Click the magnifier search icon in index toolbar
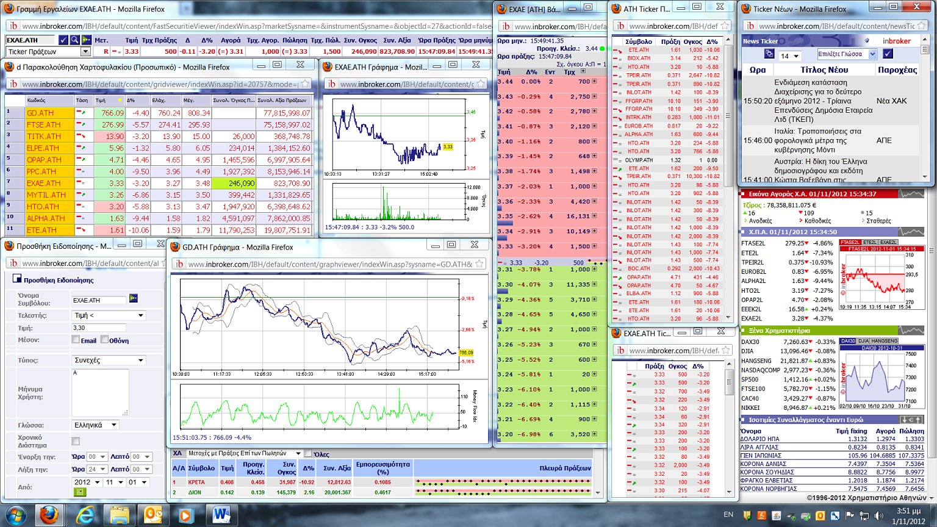Image resolution: width=937 pixels, height=527 pixels. [74, 40]
